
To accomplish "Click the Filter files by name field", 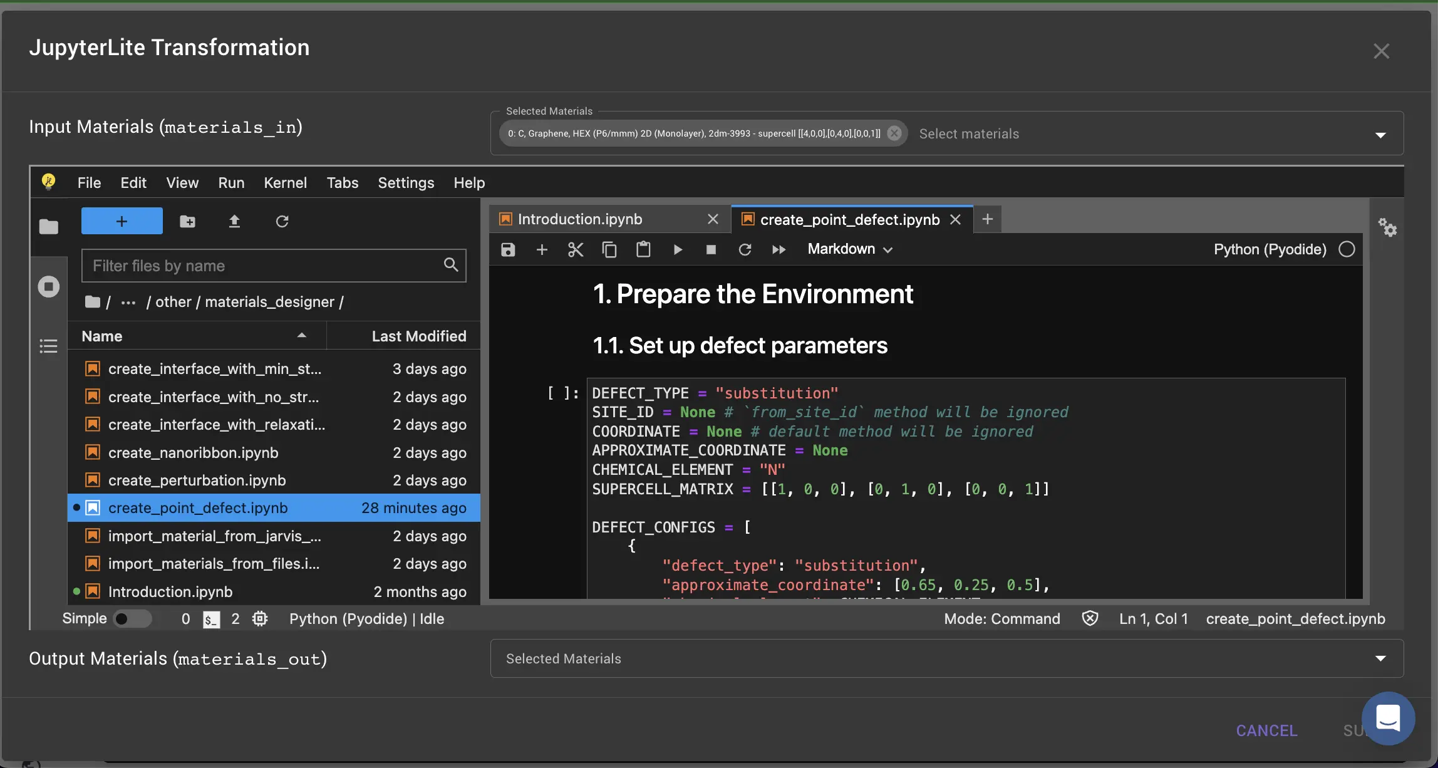I will 263,266.
